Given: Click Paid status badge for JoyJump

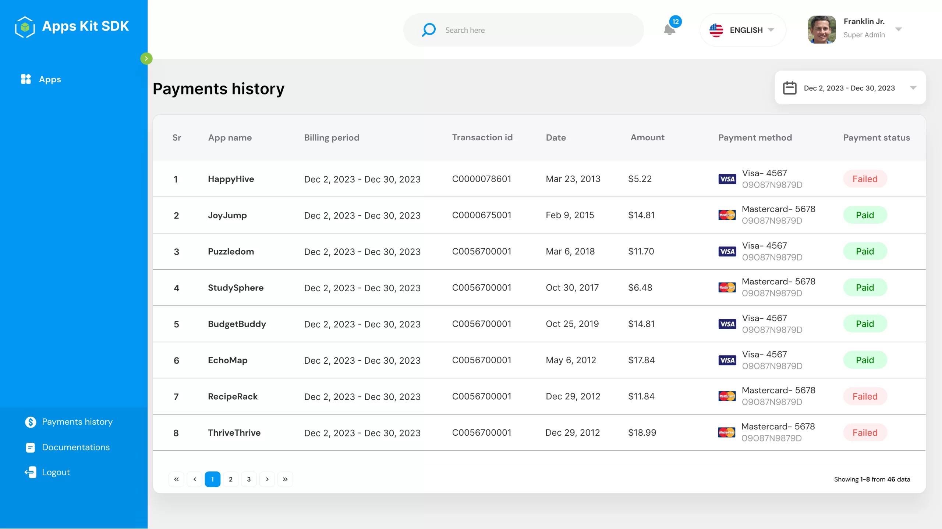Looking at the screenshot, I should [x=865, y=215].
